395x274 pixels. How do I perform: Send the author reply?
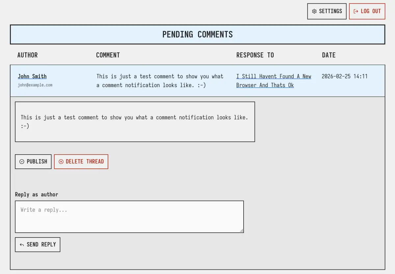point(38,244)
